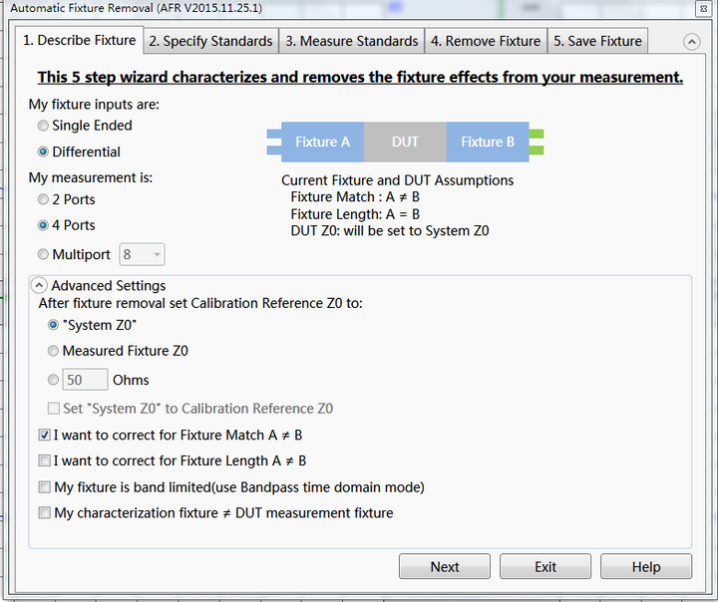Viewport: 718px width, 602px height.
Task: Select "System Z0" reference option
Action: point(54,325)
